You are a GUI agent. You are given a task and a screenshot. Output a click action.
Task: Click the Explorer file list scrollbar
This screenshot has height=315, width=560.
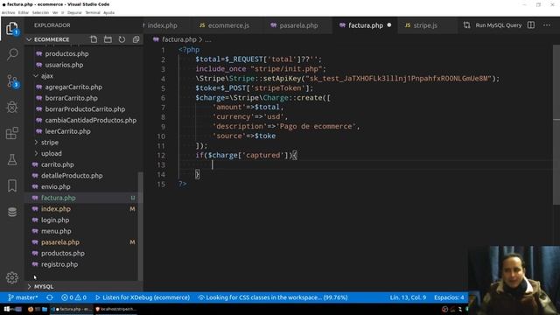click(140, 226)
